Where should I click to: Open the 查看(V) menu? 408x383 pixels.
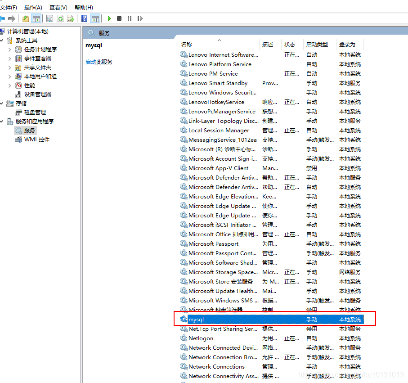58,7
